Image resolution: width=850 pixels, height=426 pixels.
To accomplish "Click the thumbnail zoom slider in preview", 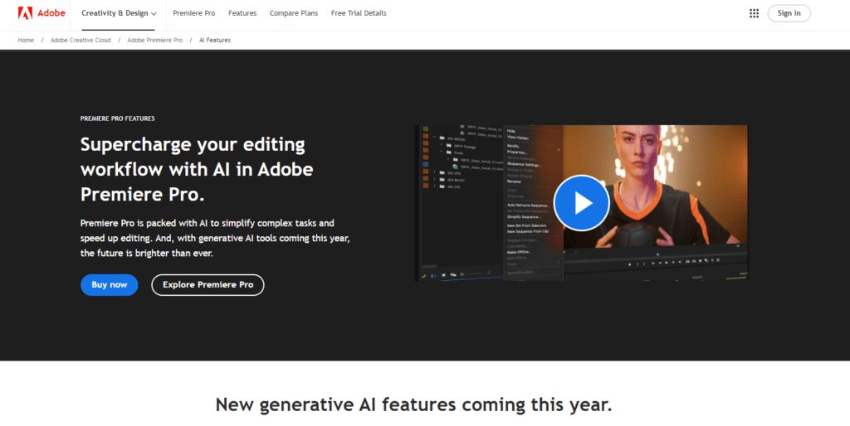I will click(471, 274).
